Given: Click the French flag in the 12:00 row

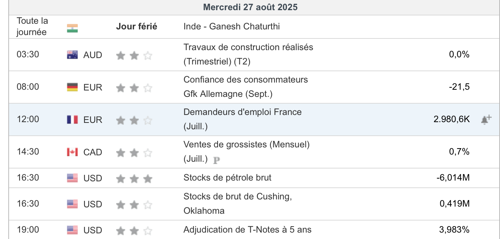Looking at the screenshot, I should tap(72, 120).
